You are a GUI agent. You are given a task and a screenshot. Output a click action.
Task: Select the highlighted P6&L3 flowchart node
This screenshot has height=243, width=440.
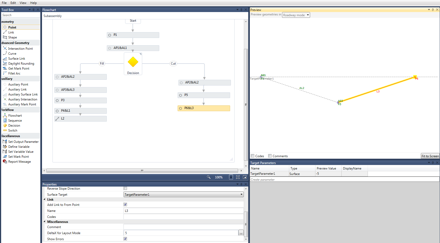click(x=204, y=108)
